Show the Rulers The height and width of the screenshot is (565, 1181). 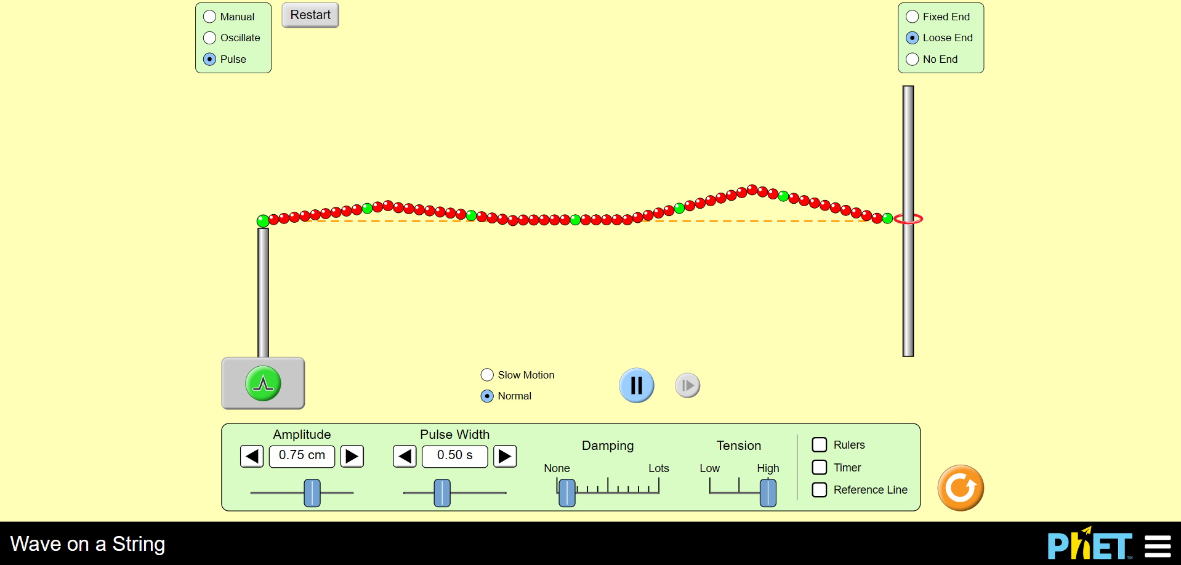pos(819,444)
